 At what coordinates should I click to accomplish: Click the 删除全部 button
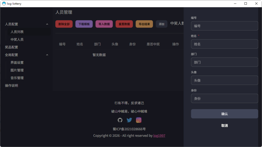point(64,24)
